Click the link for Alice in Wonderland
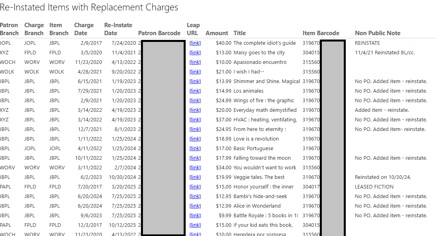436x236 pixels. 195,206
